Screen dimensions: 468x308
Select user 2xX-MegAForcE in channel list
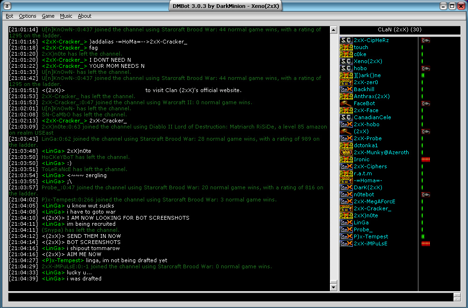coord(374,201)
